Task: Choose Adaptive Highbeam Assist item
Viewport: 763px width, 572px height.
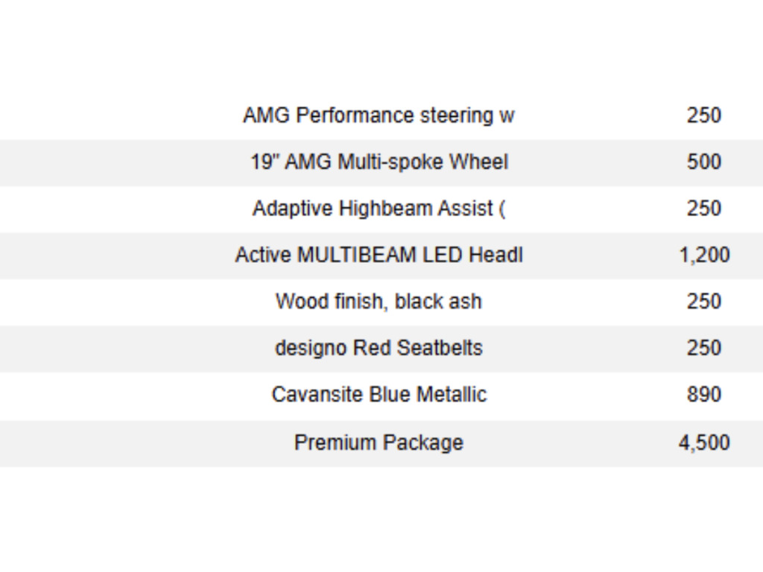Action: [379, 209]
